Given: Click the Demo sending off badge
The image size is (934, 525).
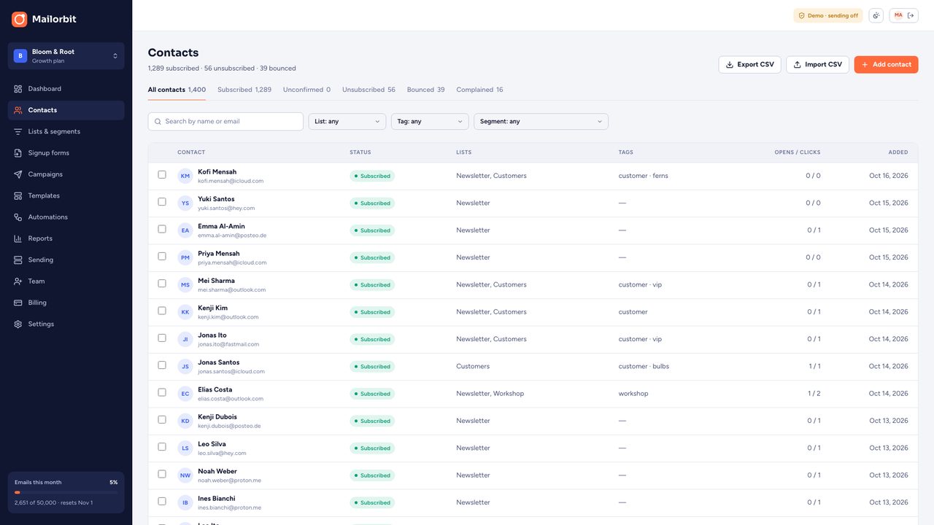Looking at the screenshot, I should [828, 15].
